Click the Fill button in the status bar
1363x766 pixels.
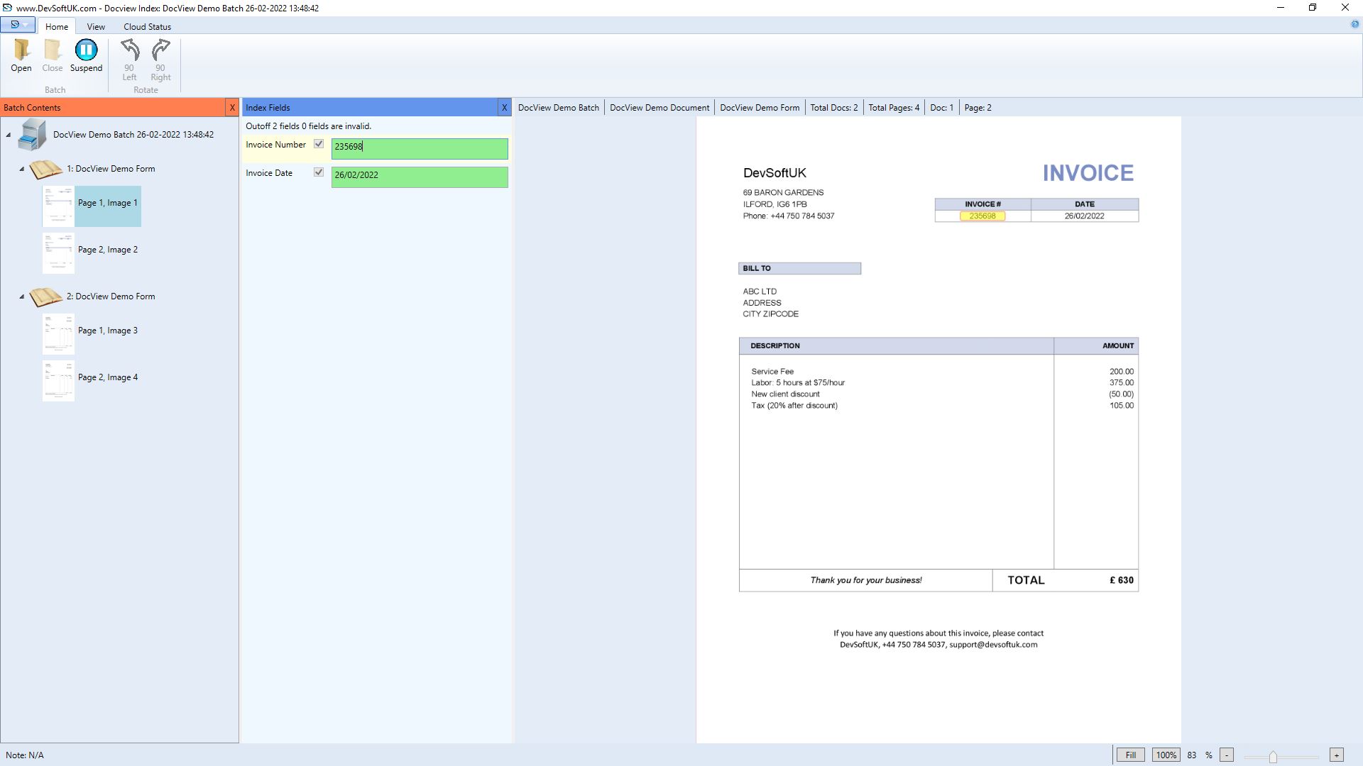point(1130,755)
